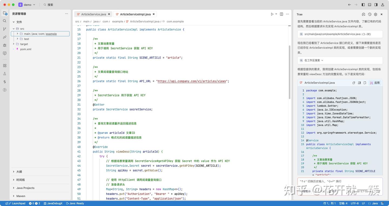Open Trae settings gear
The height and width of the screenshot is (206, 389).
point(375,14)
